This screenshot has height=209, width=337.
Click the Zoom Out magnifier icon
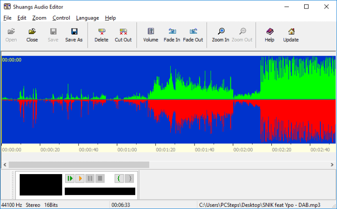tap(242, 31)
